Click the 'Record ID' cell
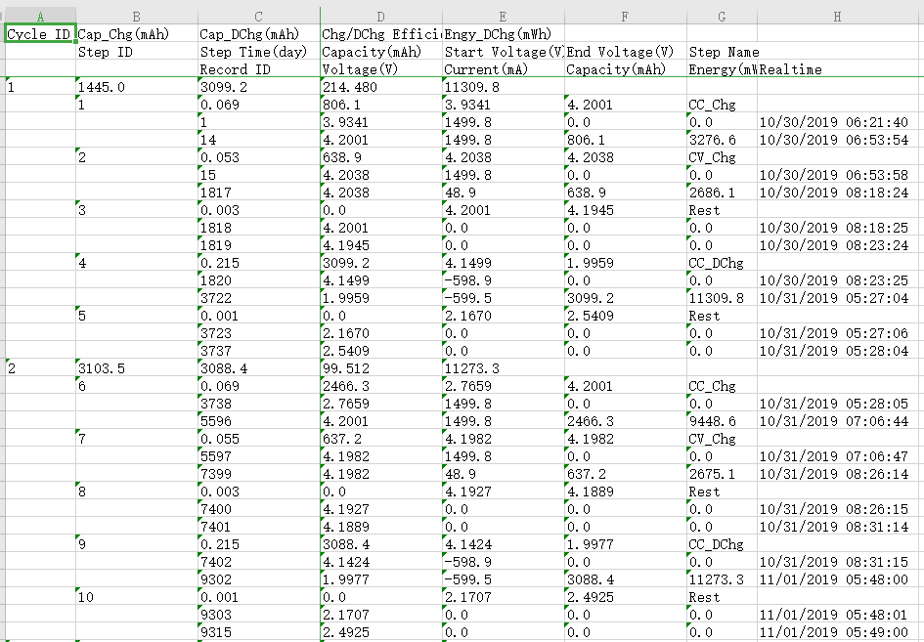Image resolution: width=924 pixels, height=642 pixels. click(259, 69)
